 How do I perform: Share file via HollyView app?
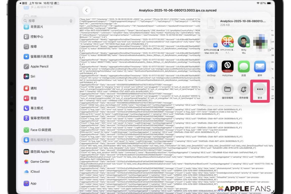tap(228, 67)
